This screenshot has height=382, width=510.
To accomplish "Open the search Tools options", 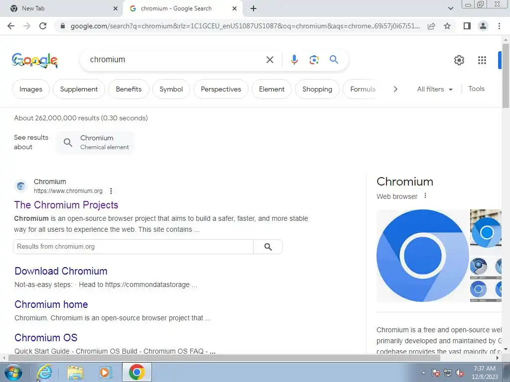I will (x=476, y=89).
